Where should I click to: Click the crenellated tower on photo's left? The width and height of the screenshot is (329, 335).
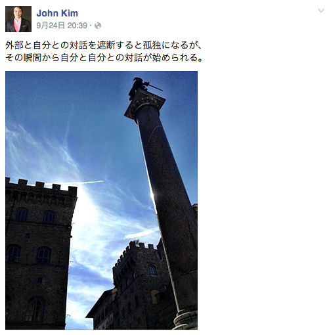[39, 252]
